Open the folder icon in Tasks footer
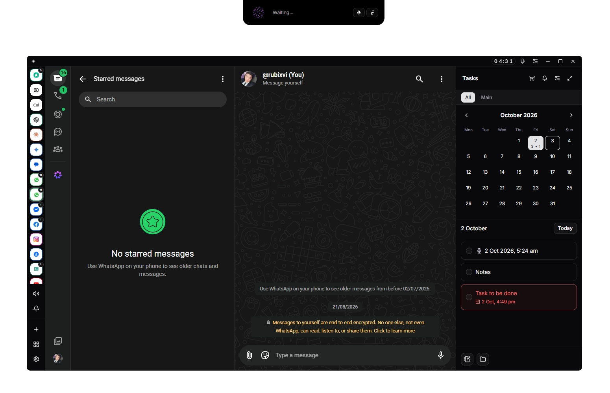 click(x=483, y=359)
